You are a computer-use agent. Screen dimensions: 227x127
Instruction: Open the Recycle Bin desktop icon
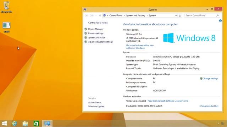6,7
